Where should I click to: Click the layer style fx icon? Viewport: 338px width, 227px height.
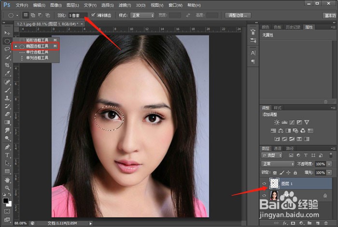click(x=285, y=223)
